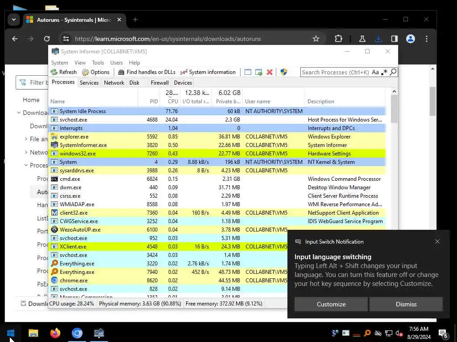Switch to the Disk tab

tap(134, 82)
